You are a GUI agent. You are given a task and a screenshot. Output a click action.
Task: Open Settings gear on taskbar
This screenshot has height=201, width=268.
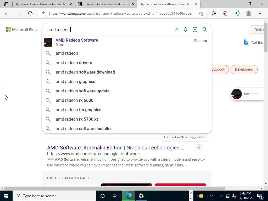point(141,196)
